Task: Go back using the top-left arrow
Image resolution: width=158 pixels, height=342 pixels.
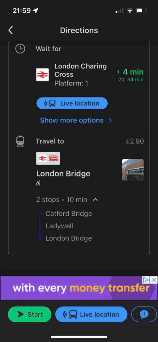Action: pos(10,30)
